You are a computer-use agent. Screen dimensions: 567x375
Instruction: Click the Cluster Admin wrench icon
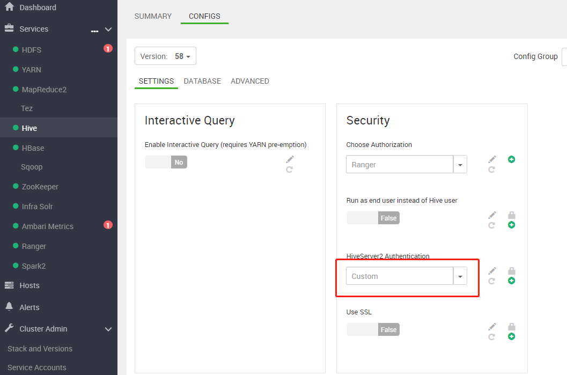pos(9,328)
